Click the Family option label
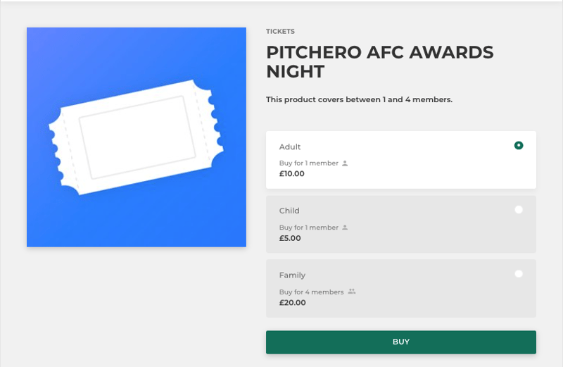The width and height of the screenshot is (563, 367). [x=292, y=275]
